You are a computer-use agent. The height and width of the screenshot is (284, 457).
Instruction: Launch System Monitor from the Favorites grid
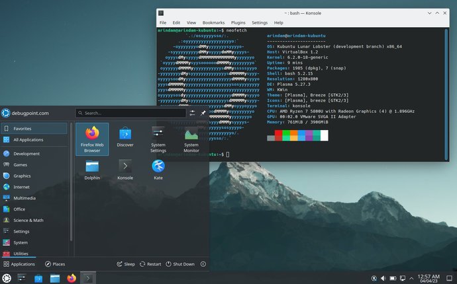point(191,140)
